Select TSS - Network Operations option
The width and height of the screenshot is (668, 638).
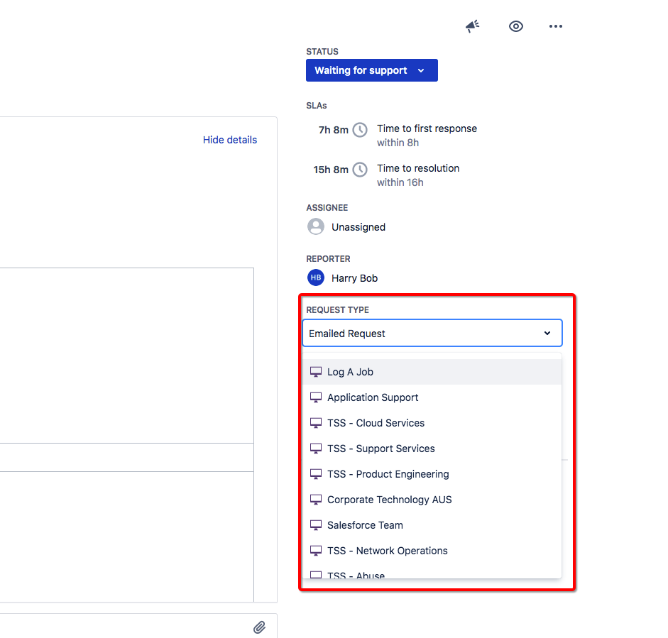tap(432, 551)
